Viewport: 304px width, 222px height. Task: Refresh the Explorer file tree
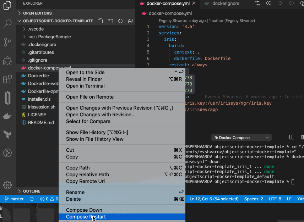(120, 21)
